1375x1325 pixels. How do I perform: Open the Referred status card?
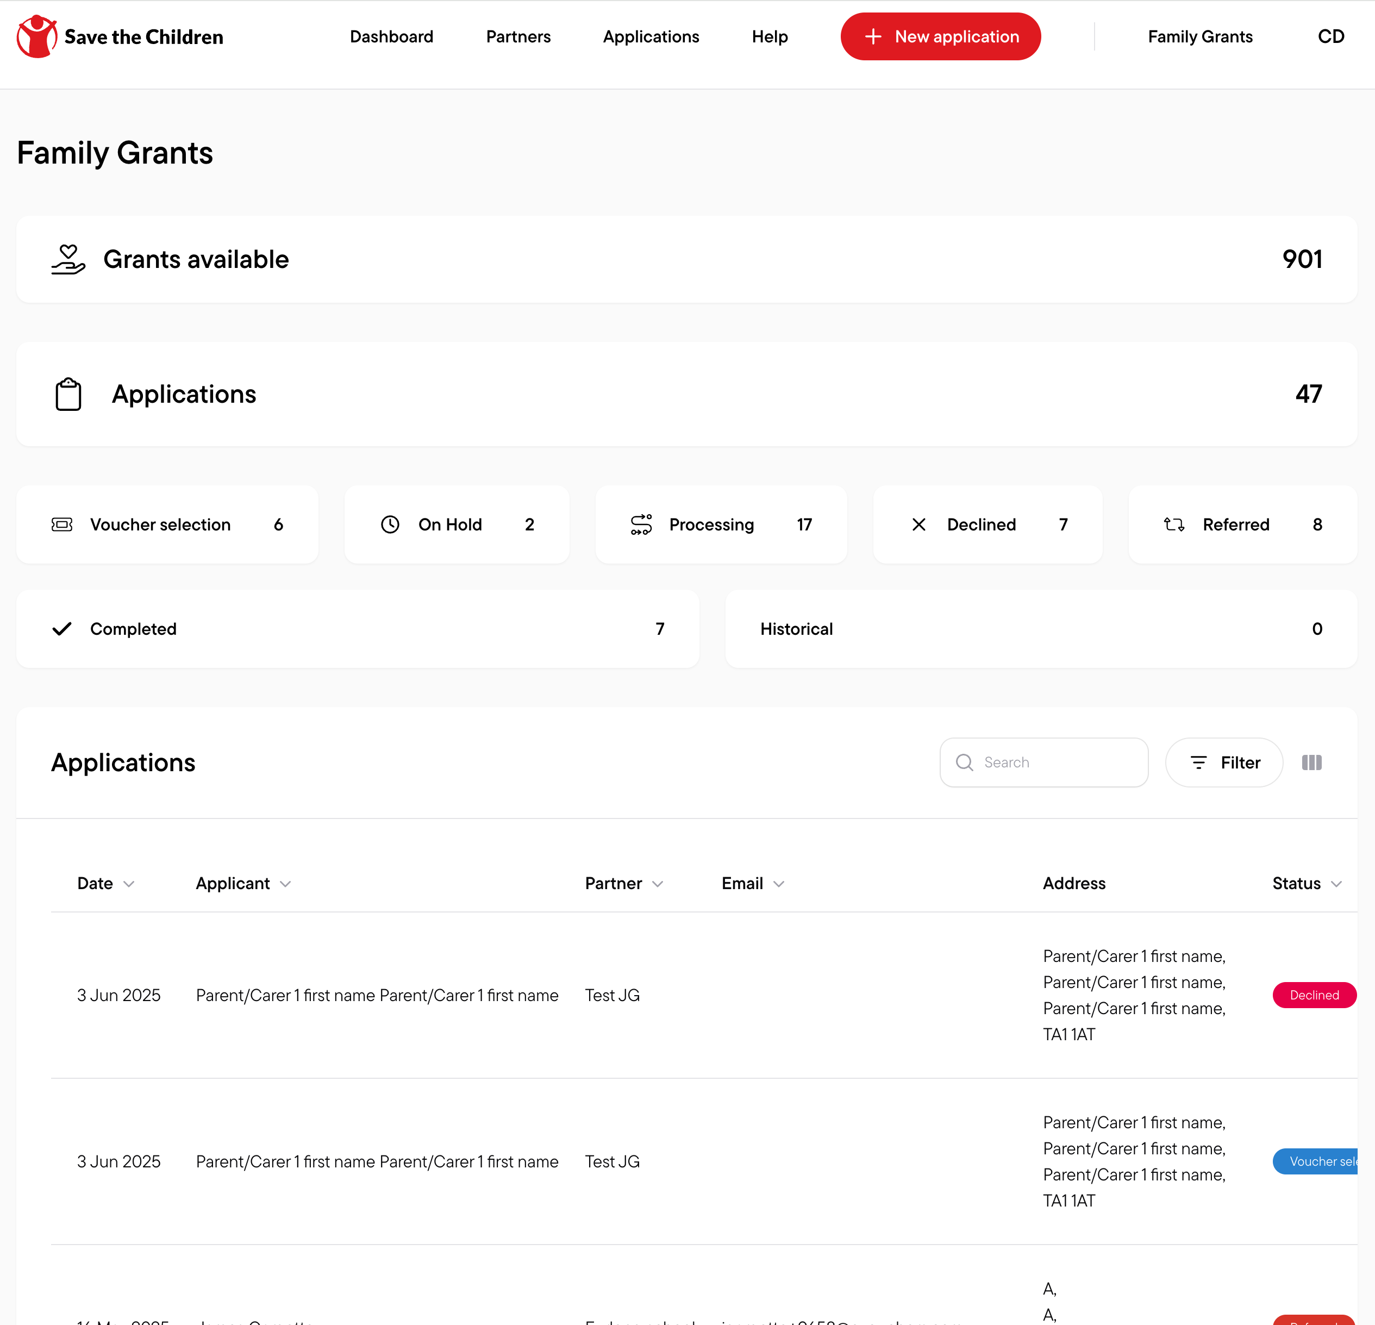tap(1243, 524)
